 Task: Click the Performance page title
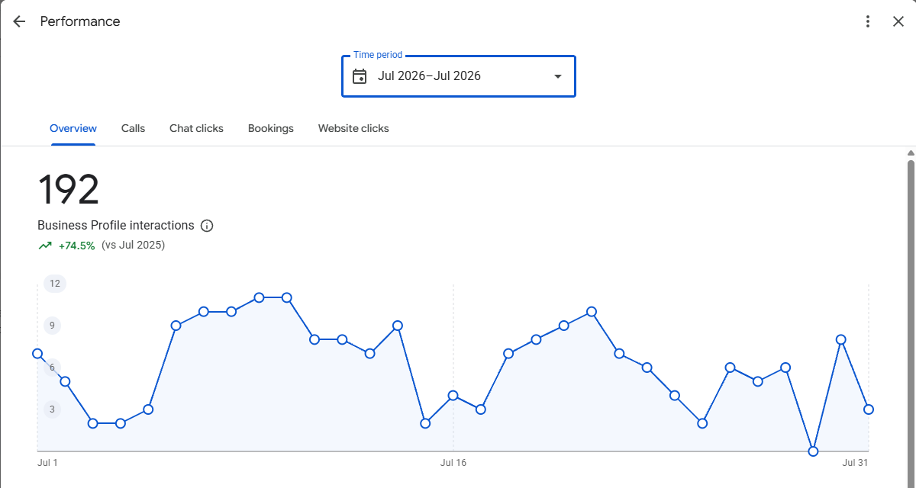80,21
